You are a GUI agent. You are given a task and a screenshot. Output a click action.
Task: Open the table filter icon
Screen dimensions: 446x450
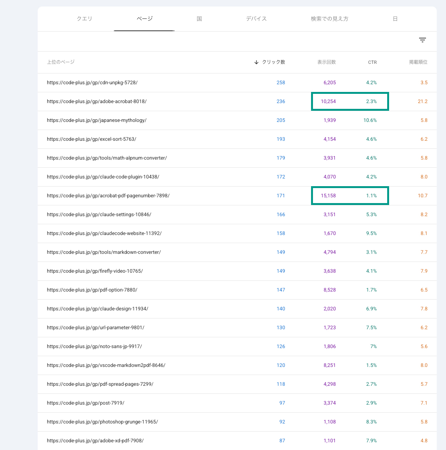click(x=422, y=40)
